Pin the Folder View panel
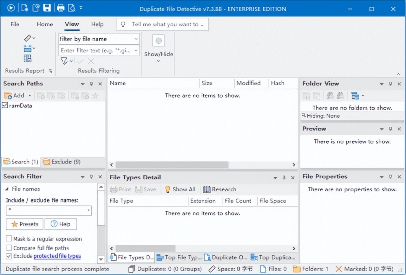Image resolution: width=406 pixels, height=275 pixels. pos(390,84)
